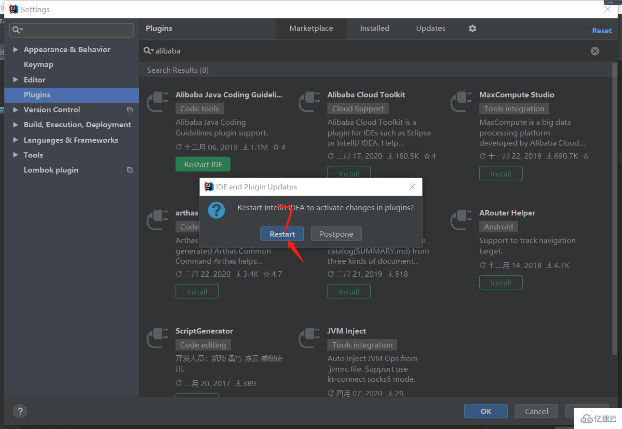
Task: Open Lombok plugin settings
Action: click(x=51, y=170)
